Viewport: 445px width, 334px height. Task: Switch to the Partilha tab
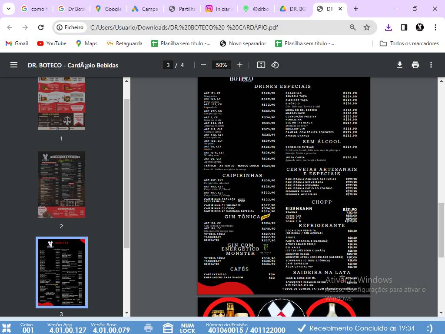[x=182, y=9]
